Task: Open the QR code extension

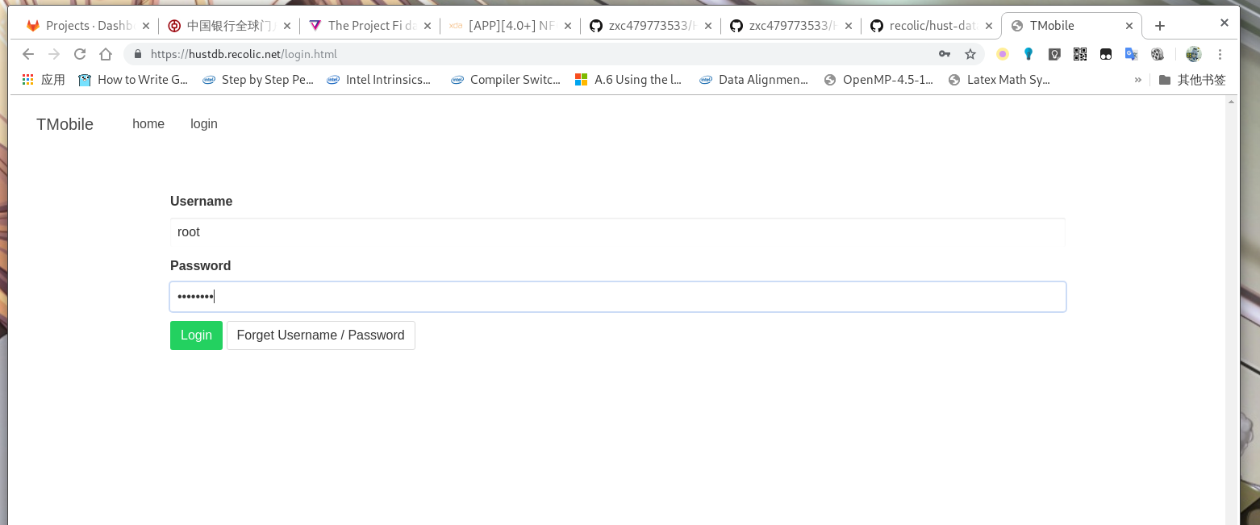Action: [1080, 54]
